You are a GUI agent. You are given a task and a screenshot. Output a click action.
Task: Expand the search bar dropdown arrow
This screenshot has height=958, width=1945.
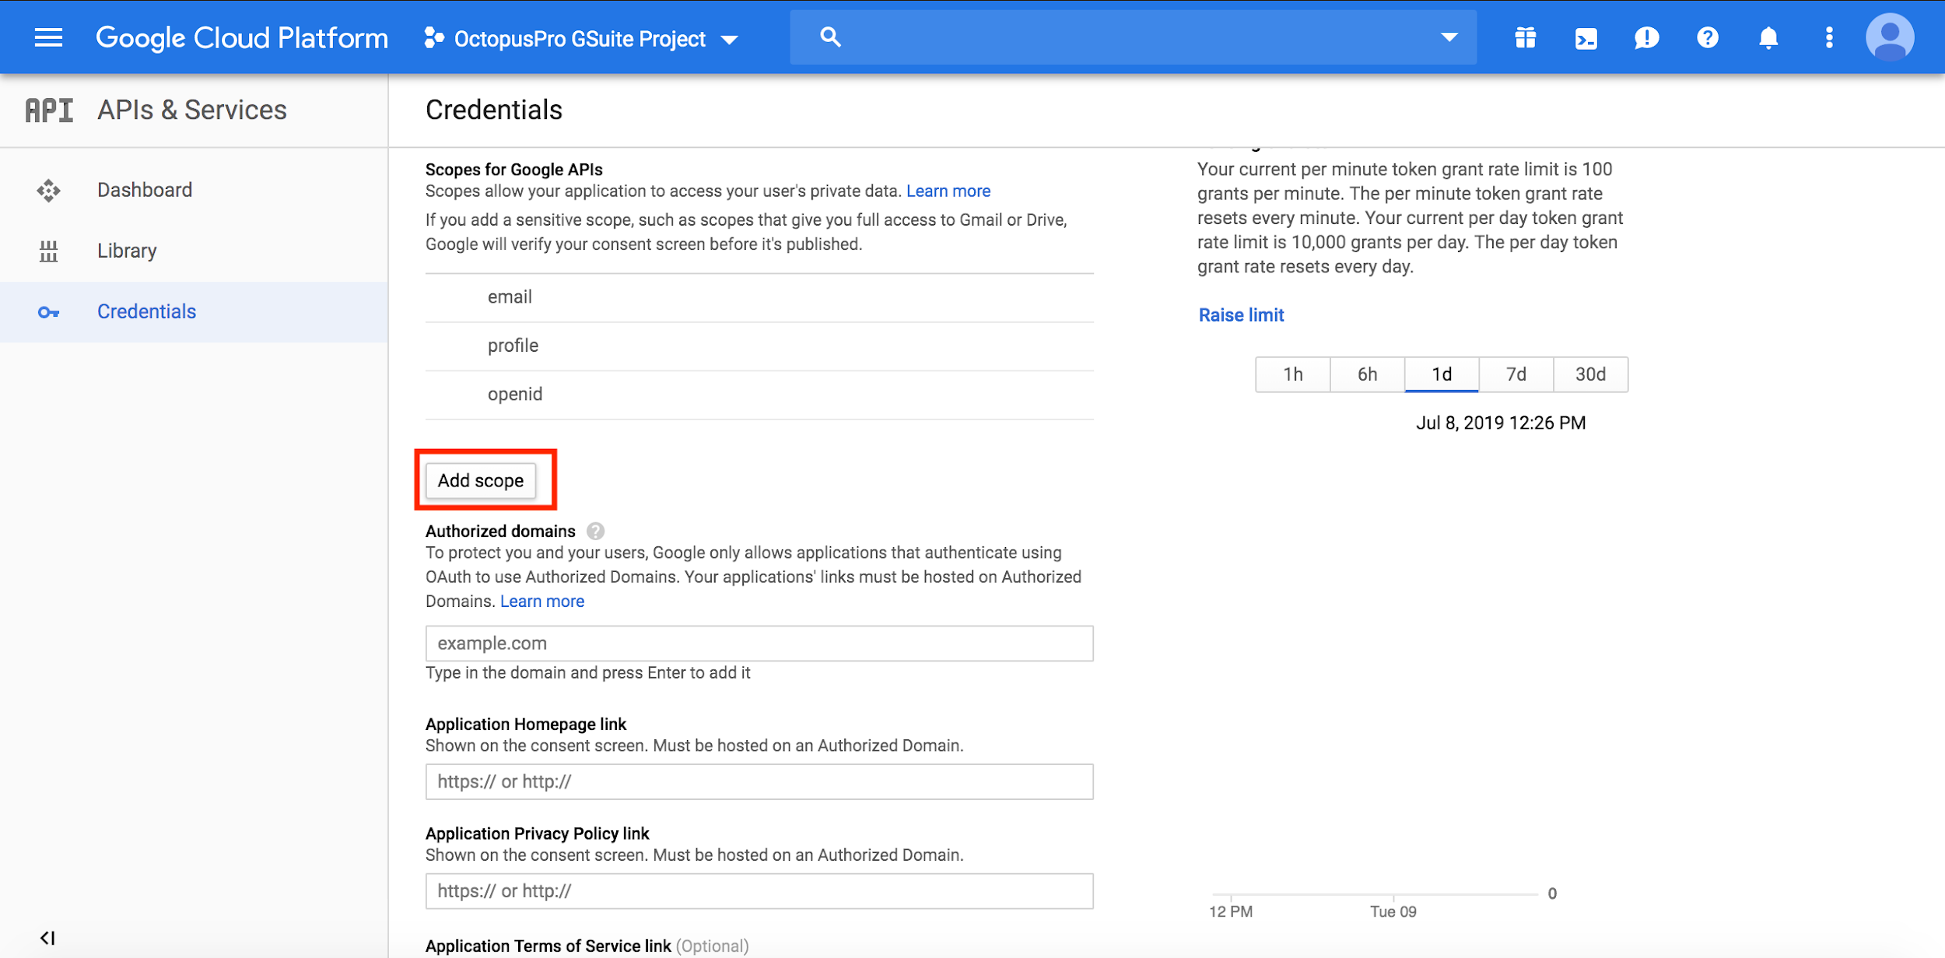coord(1449,37)
